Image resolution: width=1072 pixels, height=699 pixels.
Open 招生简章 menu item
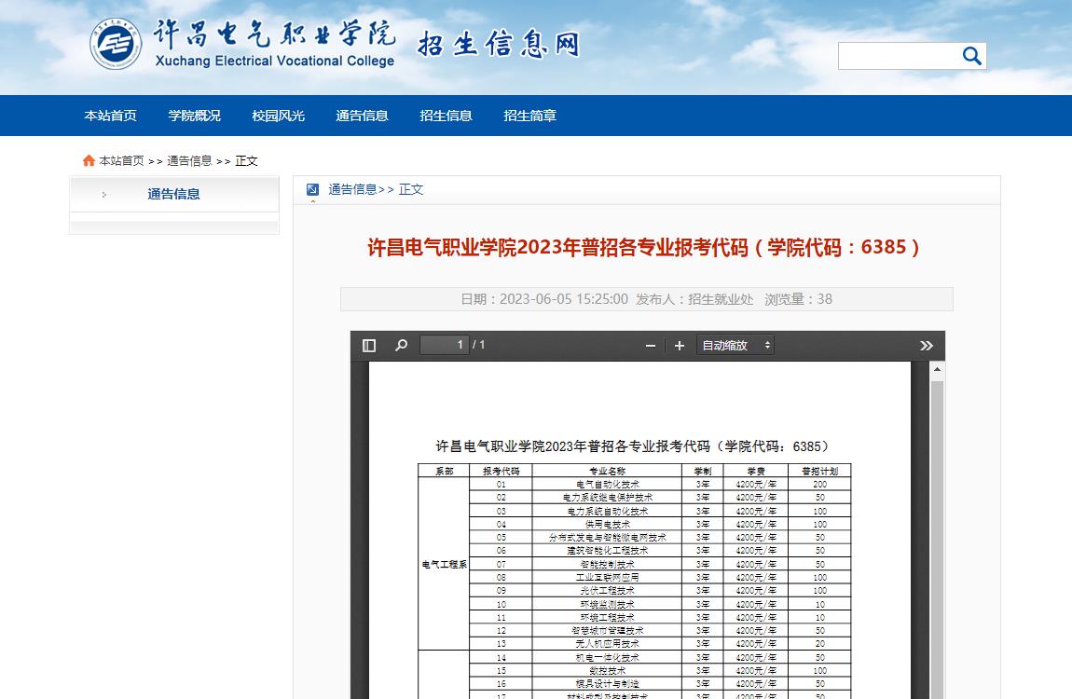529,116
